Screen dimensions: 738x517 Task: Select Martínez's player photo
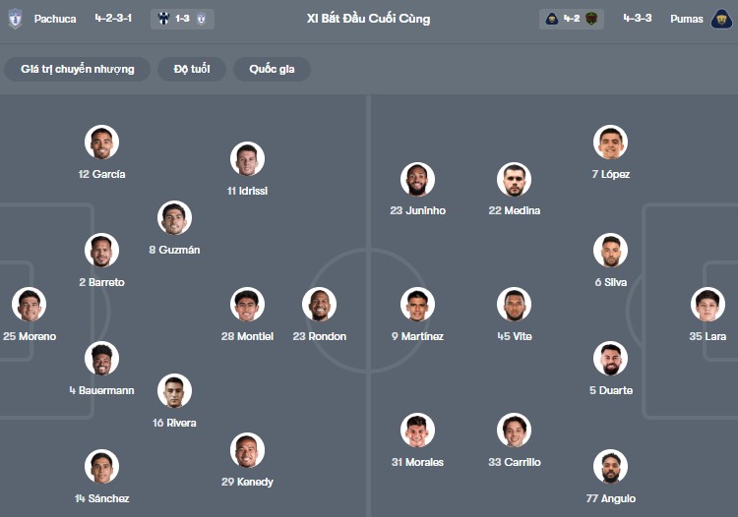pos(417,305)
